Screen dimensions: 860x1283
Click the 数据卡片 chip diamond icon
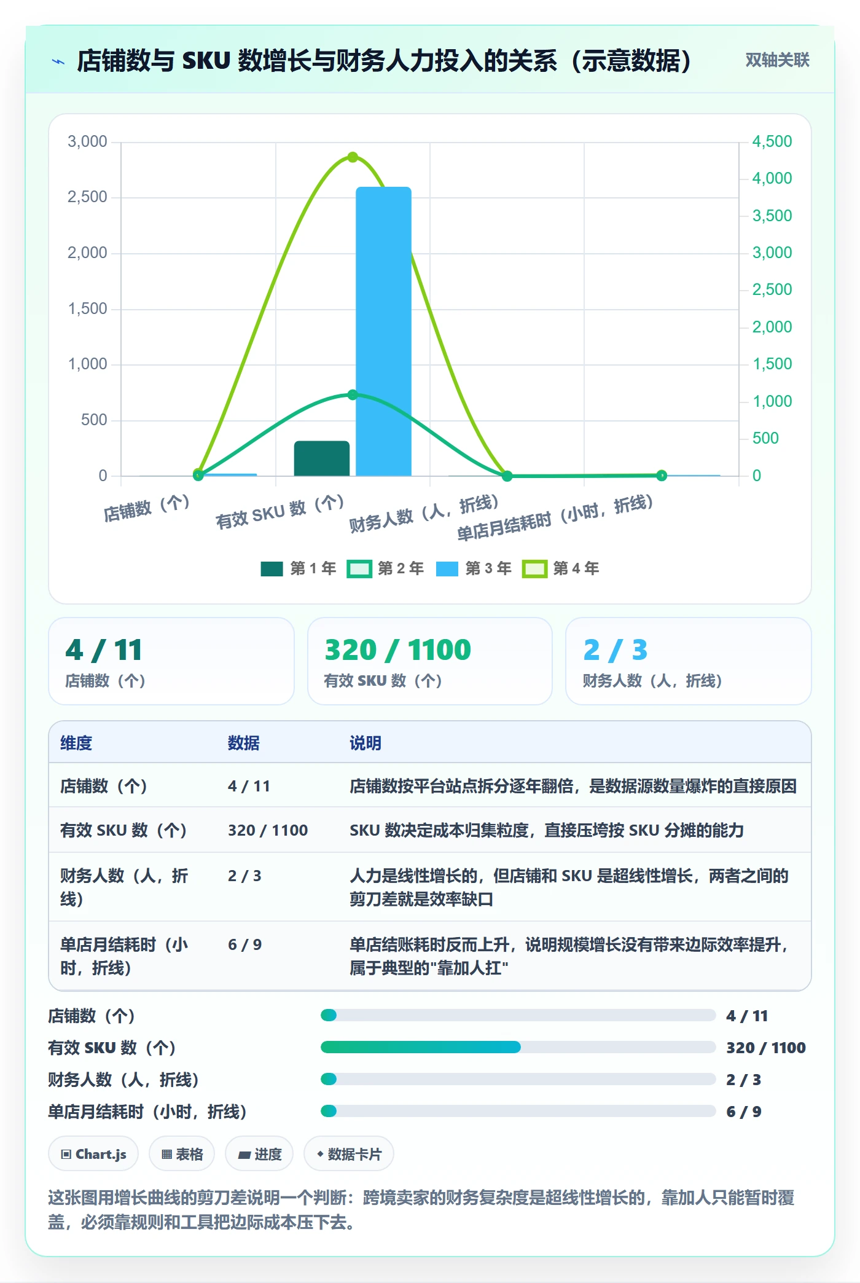pyautogui.click(x=320, y=1155)
